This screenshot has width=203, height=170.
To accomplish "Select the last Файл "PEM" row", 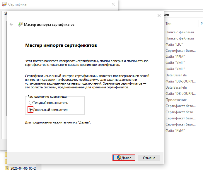I will pos(175,130).
